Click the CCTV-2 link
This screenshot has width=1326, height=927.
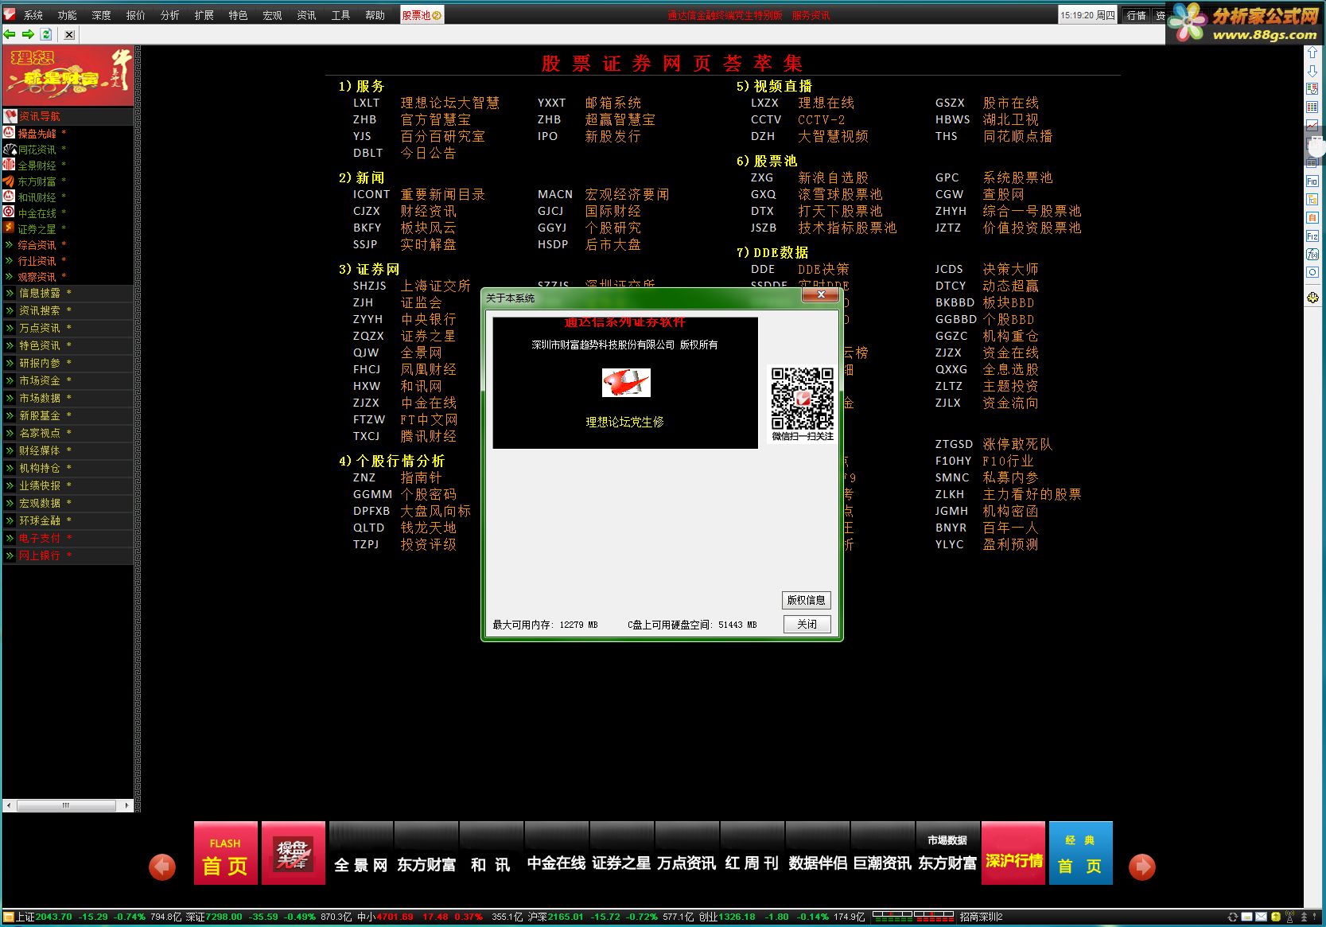pos(822,119)
